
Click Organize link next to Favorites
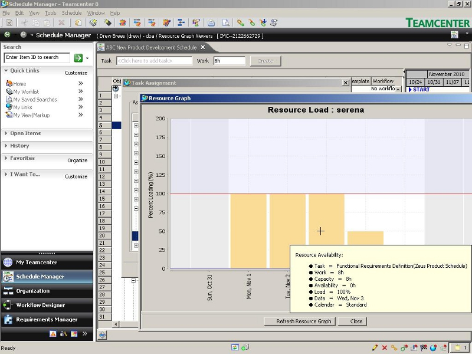coord(77,160)
